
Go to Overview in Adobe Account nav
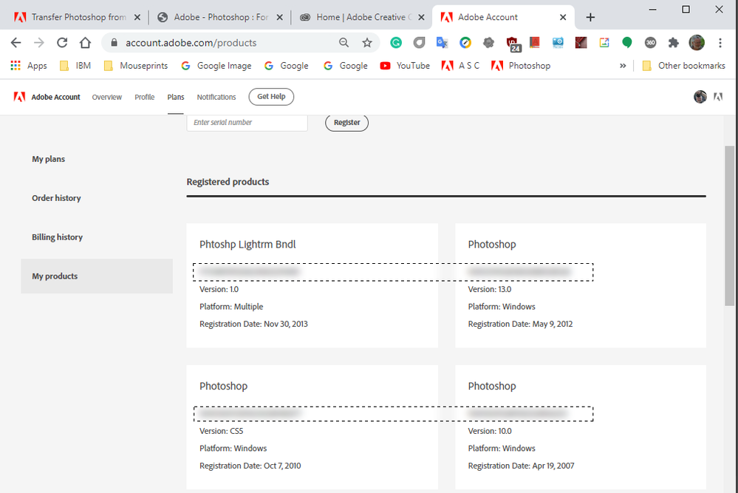click(107, 97)
